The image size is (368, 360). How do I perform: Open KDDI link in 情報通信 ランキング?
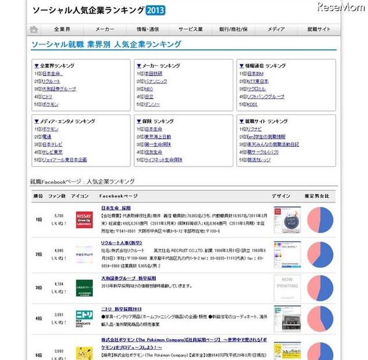(x=252, y=105)
